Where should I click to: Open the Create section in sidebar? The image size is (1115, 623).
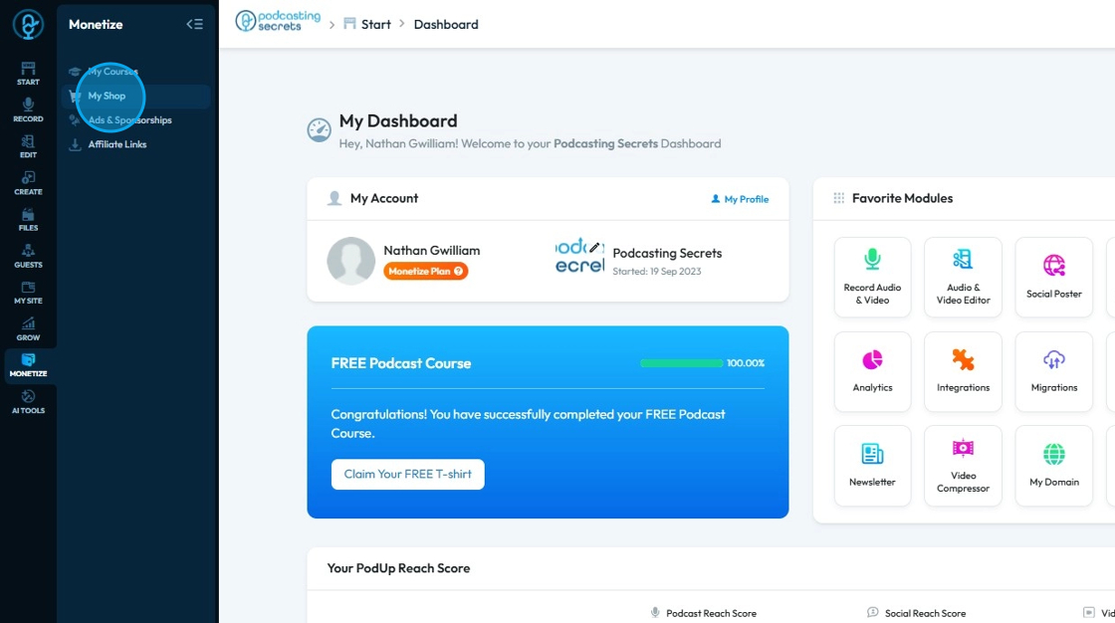coord(28,183)
